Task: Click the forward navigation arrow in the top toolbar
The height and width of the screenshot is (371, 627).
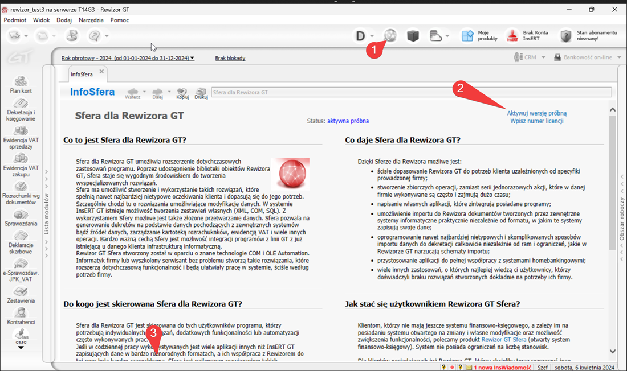Action: pyautogui.click(x=42, y=36)
